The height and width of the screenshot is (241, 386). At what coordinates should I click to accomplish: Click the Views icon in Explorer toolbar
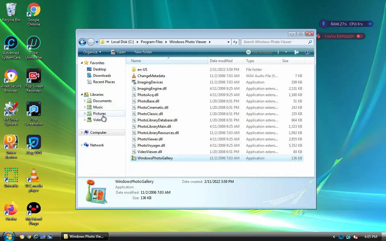click(x=279, y=52)
